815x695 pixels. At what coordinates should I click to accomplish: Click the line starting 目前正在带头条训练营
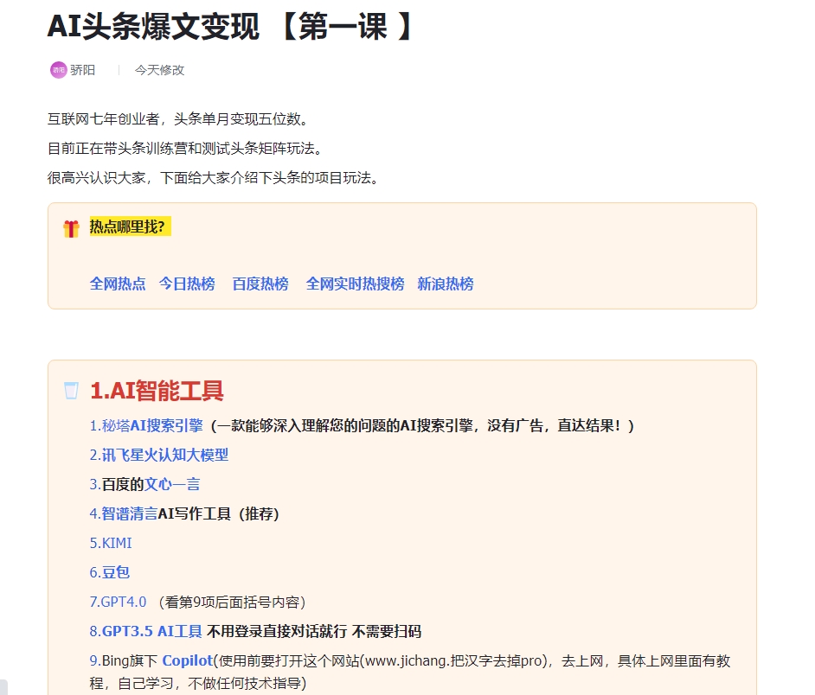pyautogui.click(x=185, y=149)
